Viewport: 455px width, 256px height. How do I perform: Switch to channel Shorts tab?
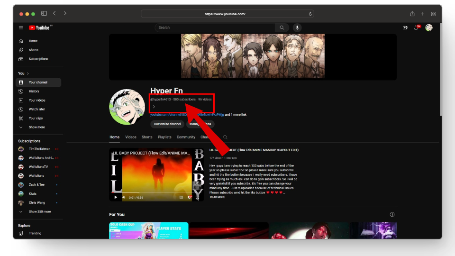[147, 137]
